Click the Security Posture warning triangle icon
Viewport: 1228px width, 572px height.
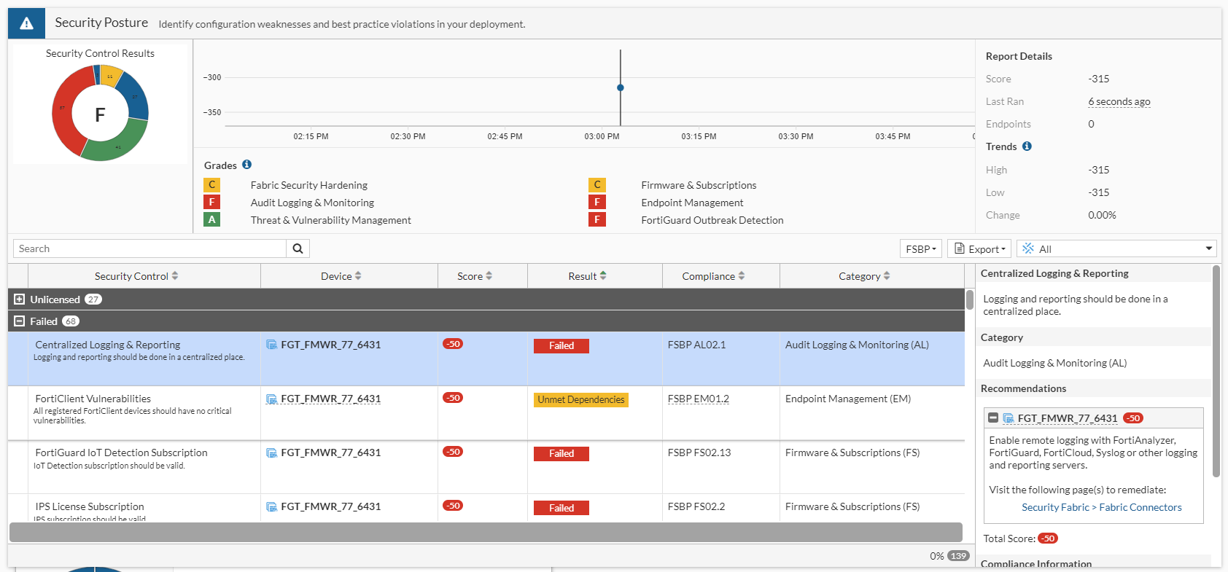(x=26, y=23)
